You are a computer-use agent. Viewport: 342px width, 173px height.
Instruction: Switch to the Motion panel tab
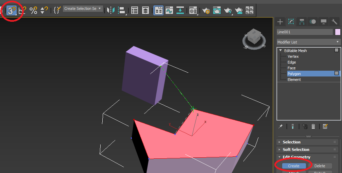[x=313, y=22]
